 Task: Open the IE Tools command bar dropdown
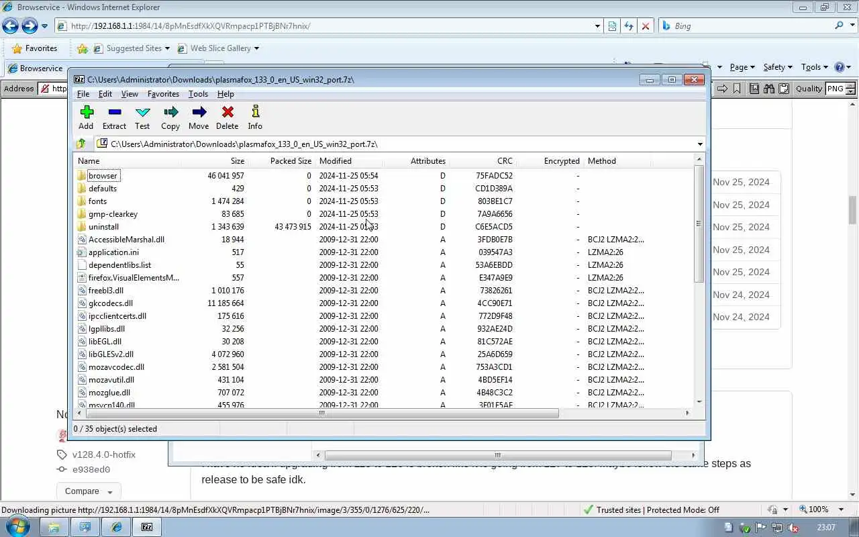click(x=815, y=67)
